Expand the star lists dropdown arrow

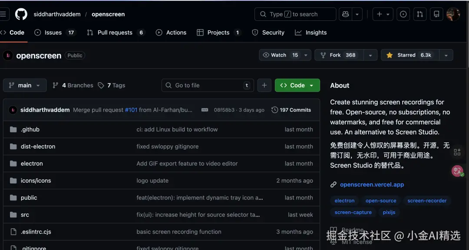coord(446,55)
